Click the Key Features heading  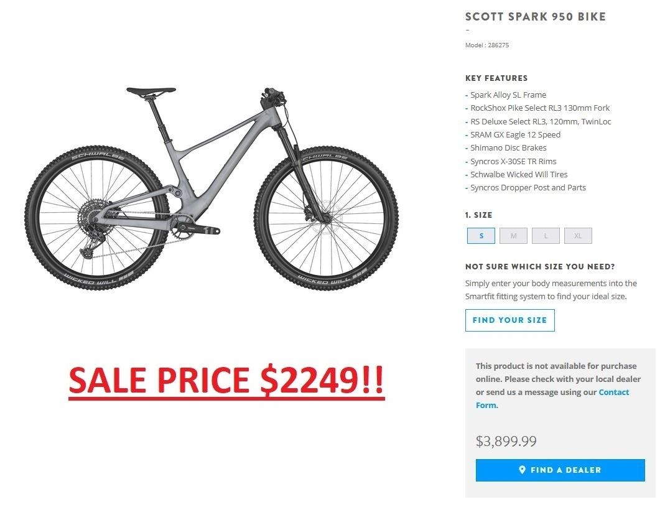pos(496,78)
